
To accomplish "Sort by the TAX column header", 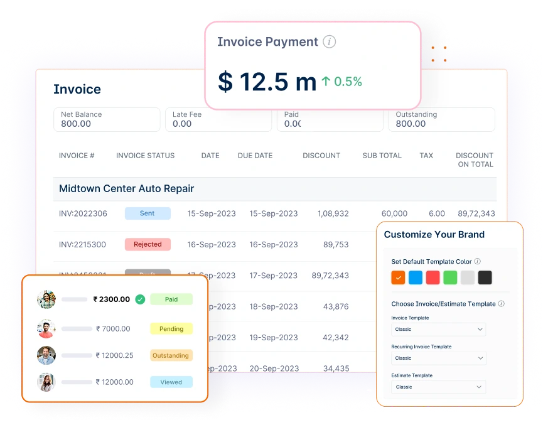I will click(426, 156).
